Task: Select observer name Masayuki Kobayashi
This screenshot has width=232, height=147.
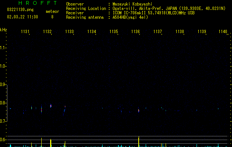Action: point(132,4)
